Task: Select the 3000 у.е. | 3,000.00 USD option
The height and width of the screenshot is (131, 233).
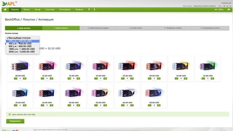Action: (x=23, y=52)
